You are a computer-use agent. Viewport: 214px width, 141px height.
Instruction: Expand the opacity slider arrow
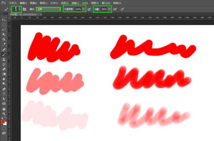[x=83, y=9]
